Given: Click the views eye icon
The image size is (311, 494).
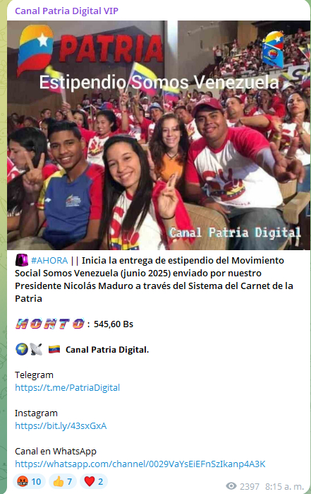Looking at the screenshot, I should click(x=231, y=486).
